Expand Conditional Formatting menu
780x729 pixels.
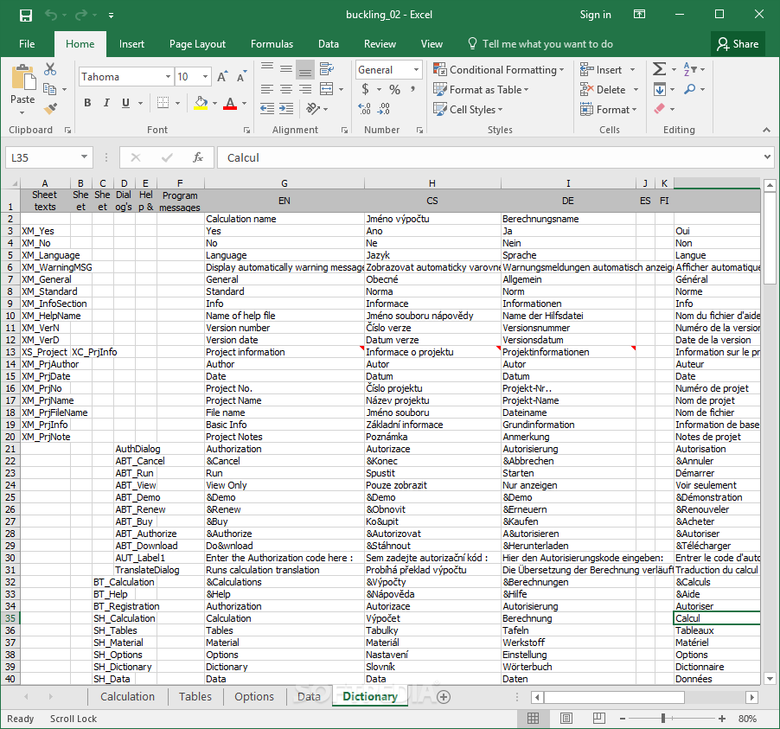499,70
